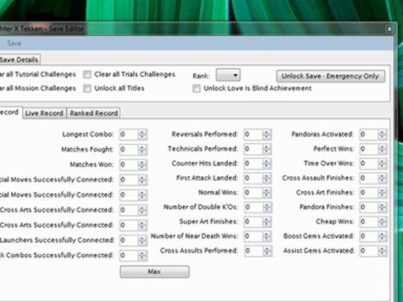This screenshot has width=403, height=302.
Task: Enable Clear all Trials Challenges checkbox
Action: point(87,75)
